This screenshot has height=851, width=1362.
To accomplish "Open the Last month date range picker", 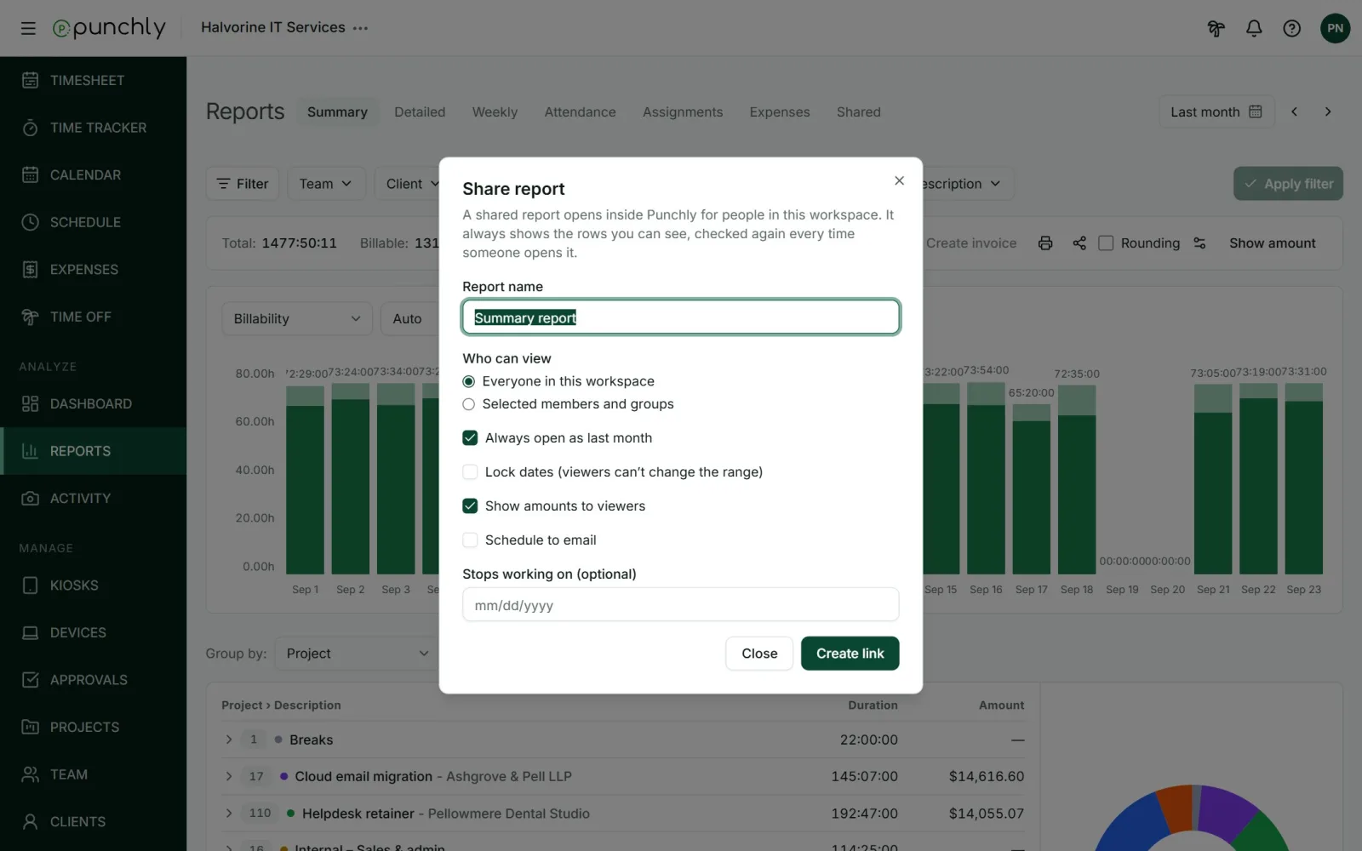I will tap(1216, 111).
